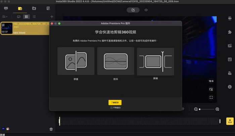Switch to preview eye mode at top
Viewport: 235px width, 136px height.
[146, 10]
